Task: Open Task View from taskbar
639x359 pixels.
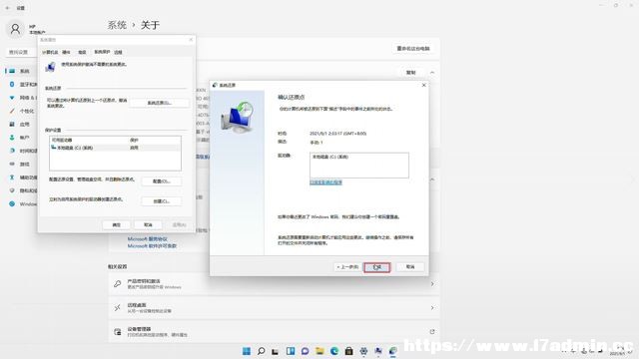Action: coord(276,351)
